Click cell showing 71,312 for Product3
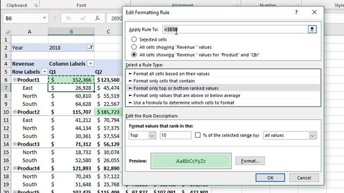344x193 pixels. (x=71, y=144)
